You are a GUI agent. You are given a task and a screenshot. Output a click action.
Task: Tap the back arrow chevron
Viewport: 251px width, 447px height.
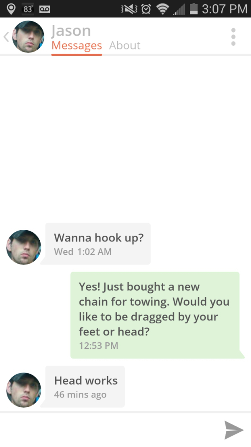click(6, 37)
